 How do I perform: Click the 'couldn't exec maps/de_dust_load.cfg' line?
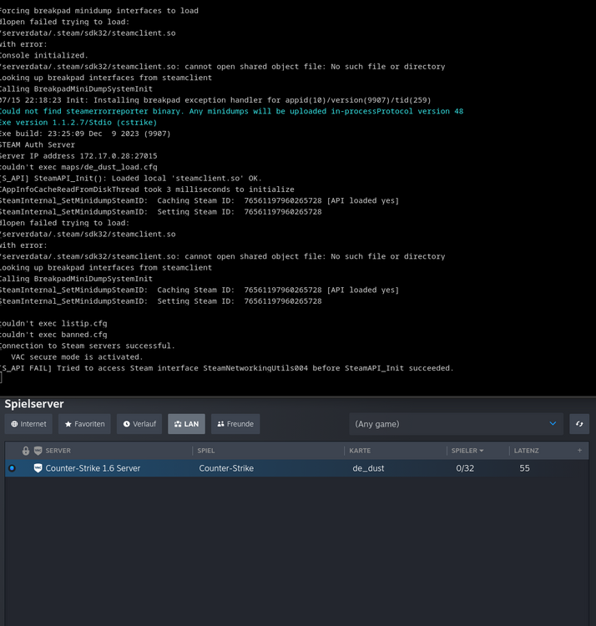78,167
